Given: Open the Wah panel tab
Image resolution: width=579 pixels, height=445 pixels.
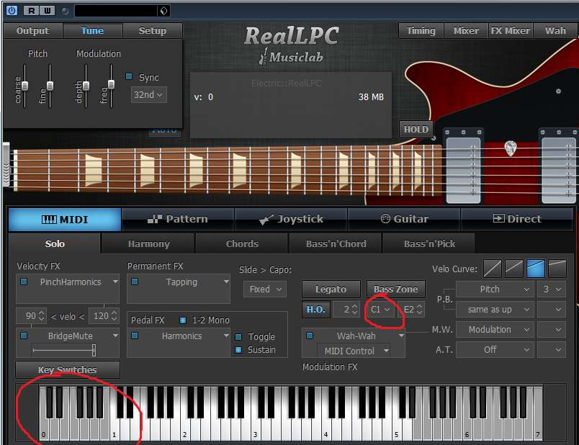Looking at the screenshot, I should (x=555, y=31).
